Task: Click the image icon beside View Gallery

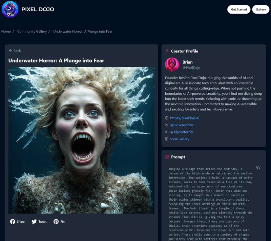Action: pyautogui.click(x=167, y=139)
